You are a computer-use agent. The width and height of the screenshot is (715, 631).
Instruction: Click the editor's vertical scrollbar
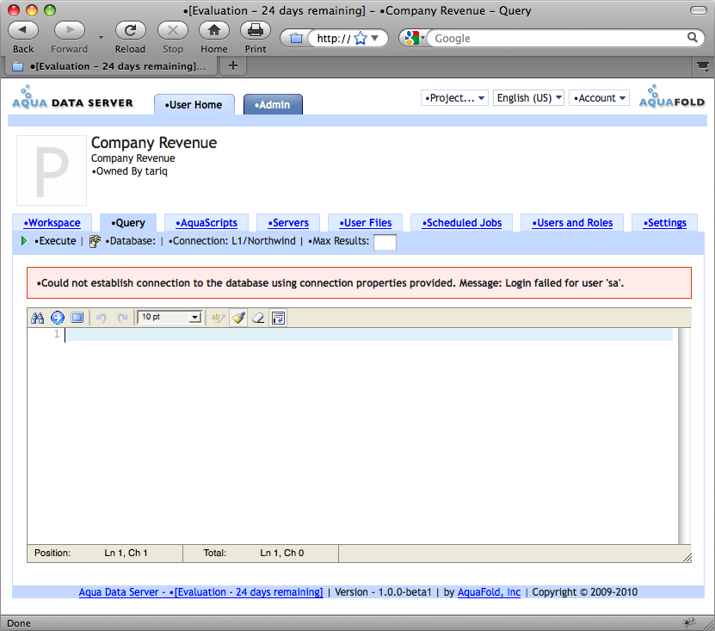[684, 436]
